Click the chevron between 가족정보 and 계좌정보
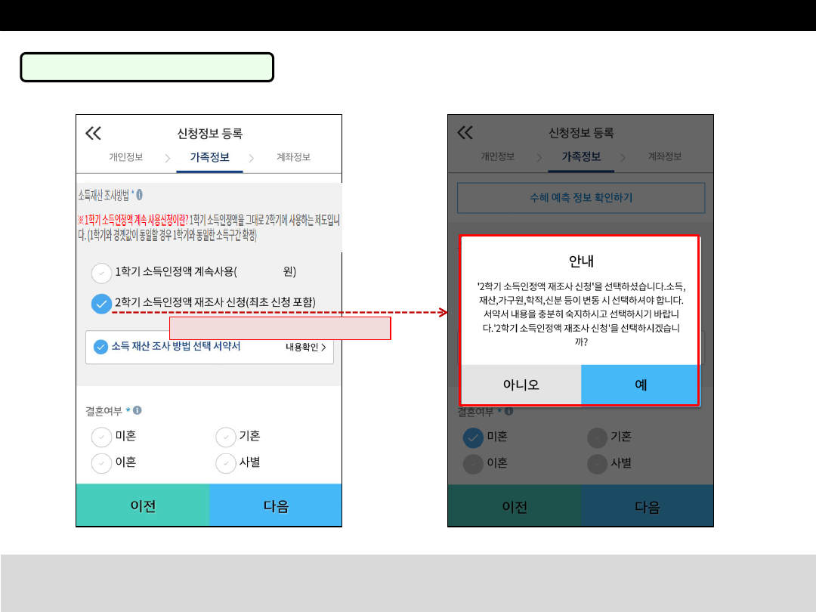Screen dimensions: 816x612 point(252,158)
